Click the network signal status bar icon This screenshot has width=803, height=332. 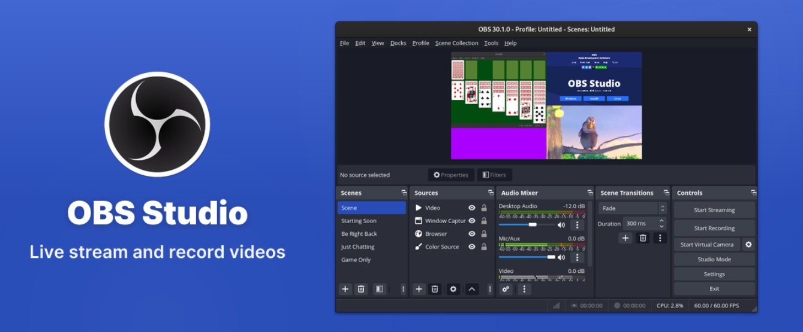click(556, 305)
